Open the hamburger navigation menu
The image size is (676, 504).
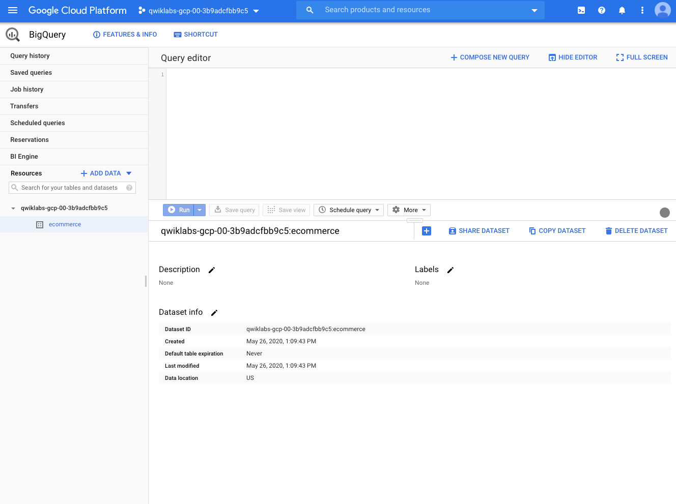(x=13, y=10)
